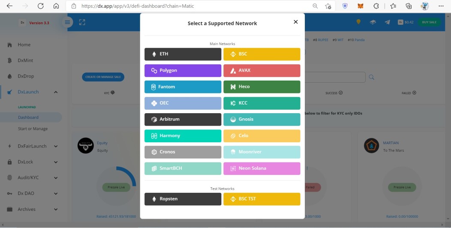
Task: Choose the Fantom network
Action: tap(183, 87)
